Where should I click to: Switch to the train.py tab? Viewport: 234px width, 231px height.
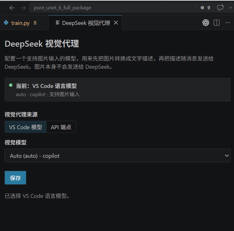(x=24, y=23)
